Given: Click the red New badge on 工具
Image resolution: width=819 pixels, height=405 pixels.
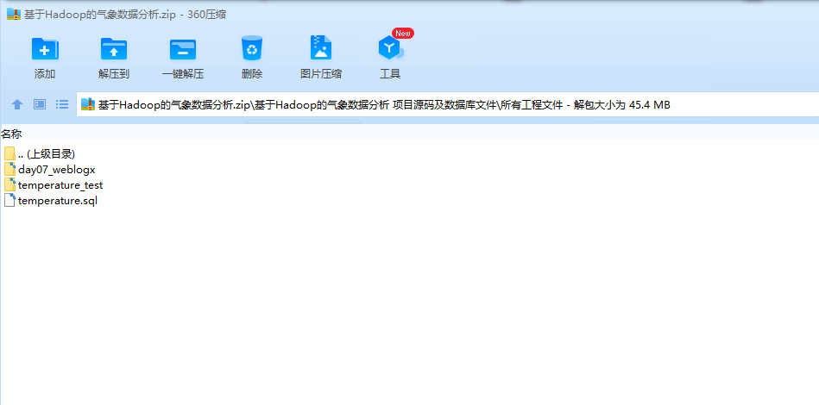Looking at the screenshot, I should (403, 34).
